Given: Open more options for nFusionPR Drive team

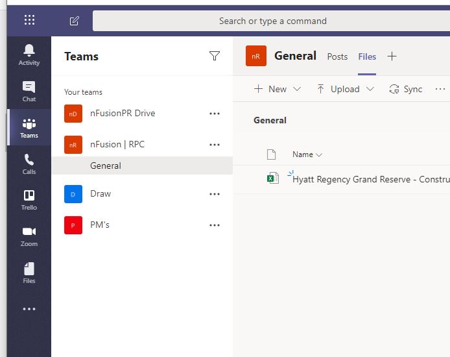Looking at the screenshot, I should pos(215,114).
